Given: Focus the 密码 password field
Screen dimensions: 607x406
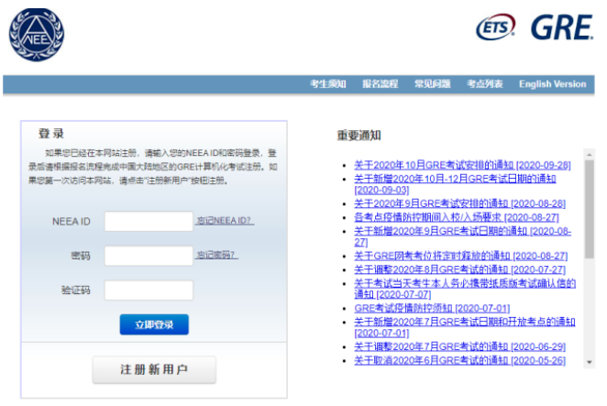Looking at the screenshot, I should [149, 256].
